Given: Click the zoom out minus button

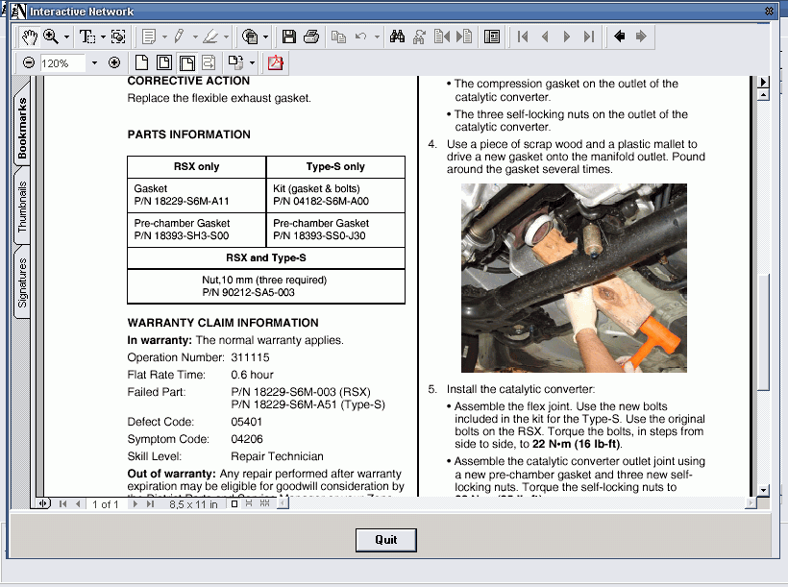Looking at the screenshot, I should click(29, 63).
